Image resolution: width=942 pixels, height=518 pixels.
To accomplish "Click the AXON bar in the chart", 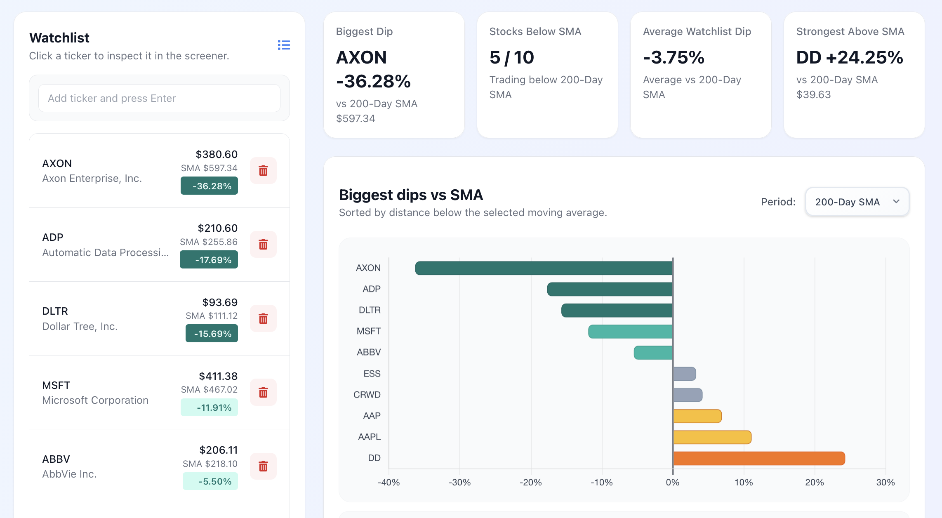I will 544,268.
